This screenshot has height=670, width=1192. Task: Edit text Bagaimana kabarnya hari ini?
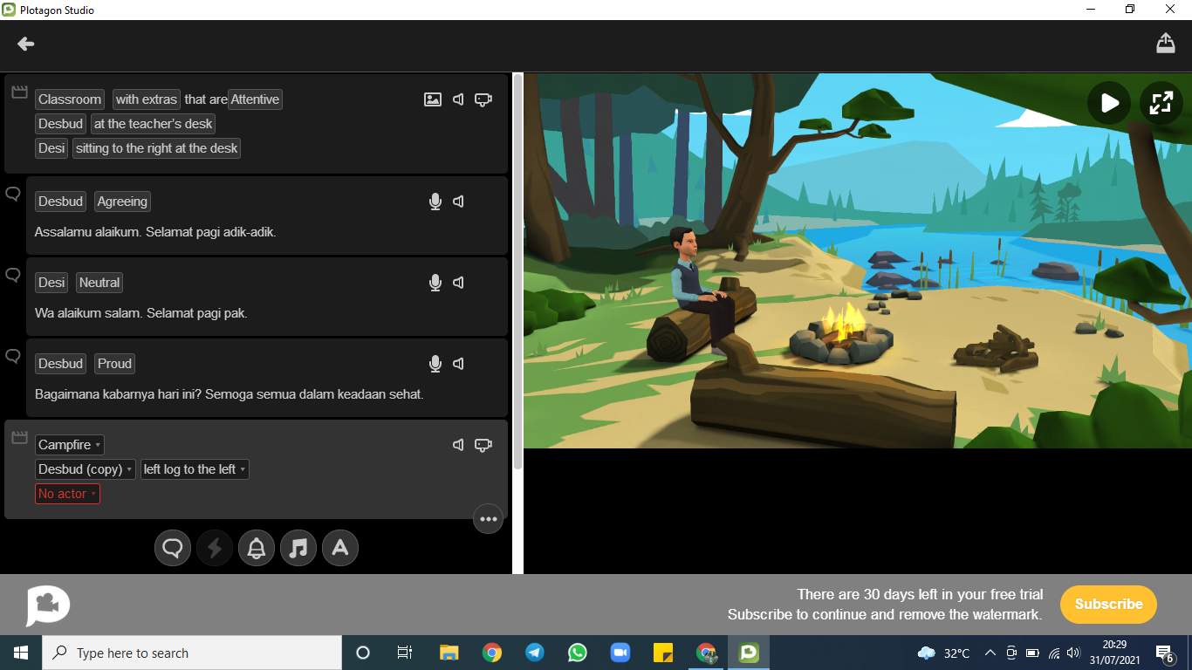tap(118, 394)
